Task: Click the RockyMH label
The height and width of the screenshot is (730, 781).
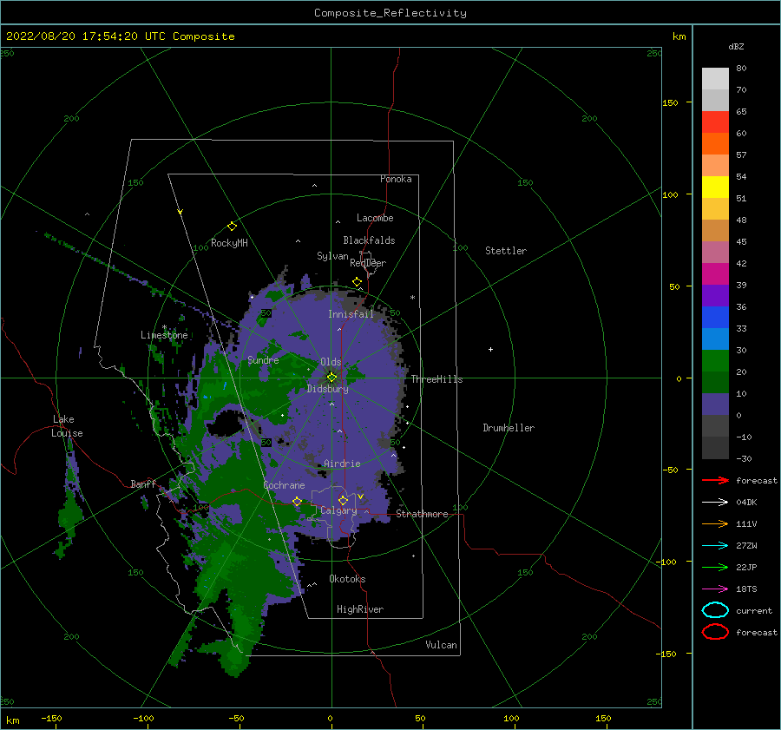Action: click(229, 243)
